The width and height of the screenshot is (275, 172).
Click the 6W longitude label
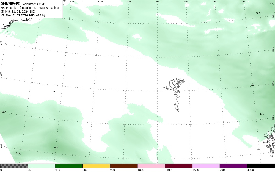[x=186, y=2]
